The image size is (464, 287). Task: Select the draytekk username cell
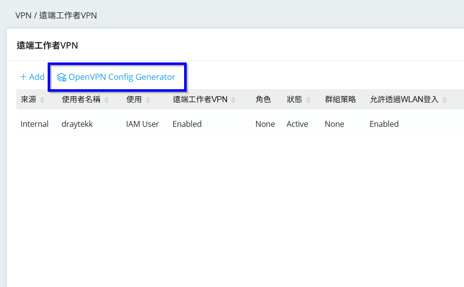pyautogui.click(x=77, y=124)
